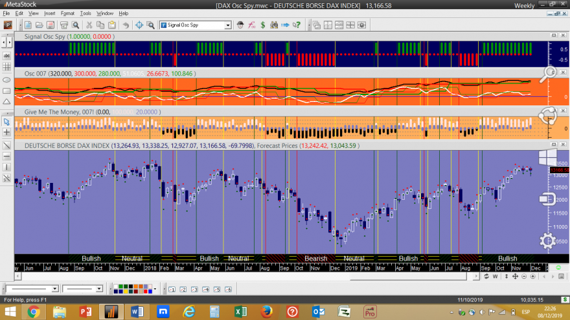Open the Window menu
Screen dimensions: 570x320
click(x=105, y=14)
